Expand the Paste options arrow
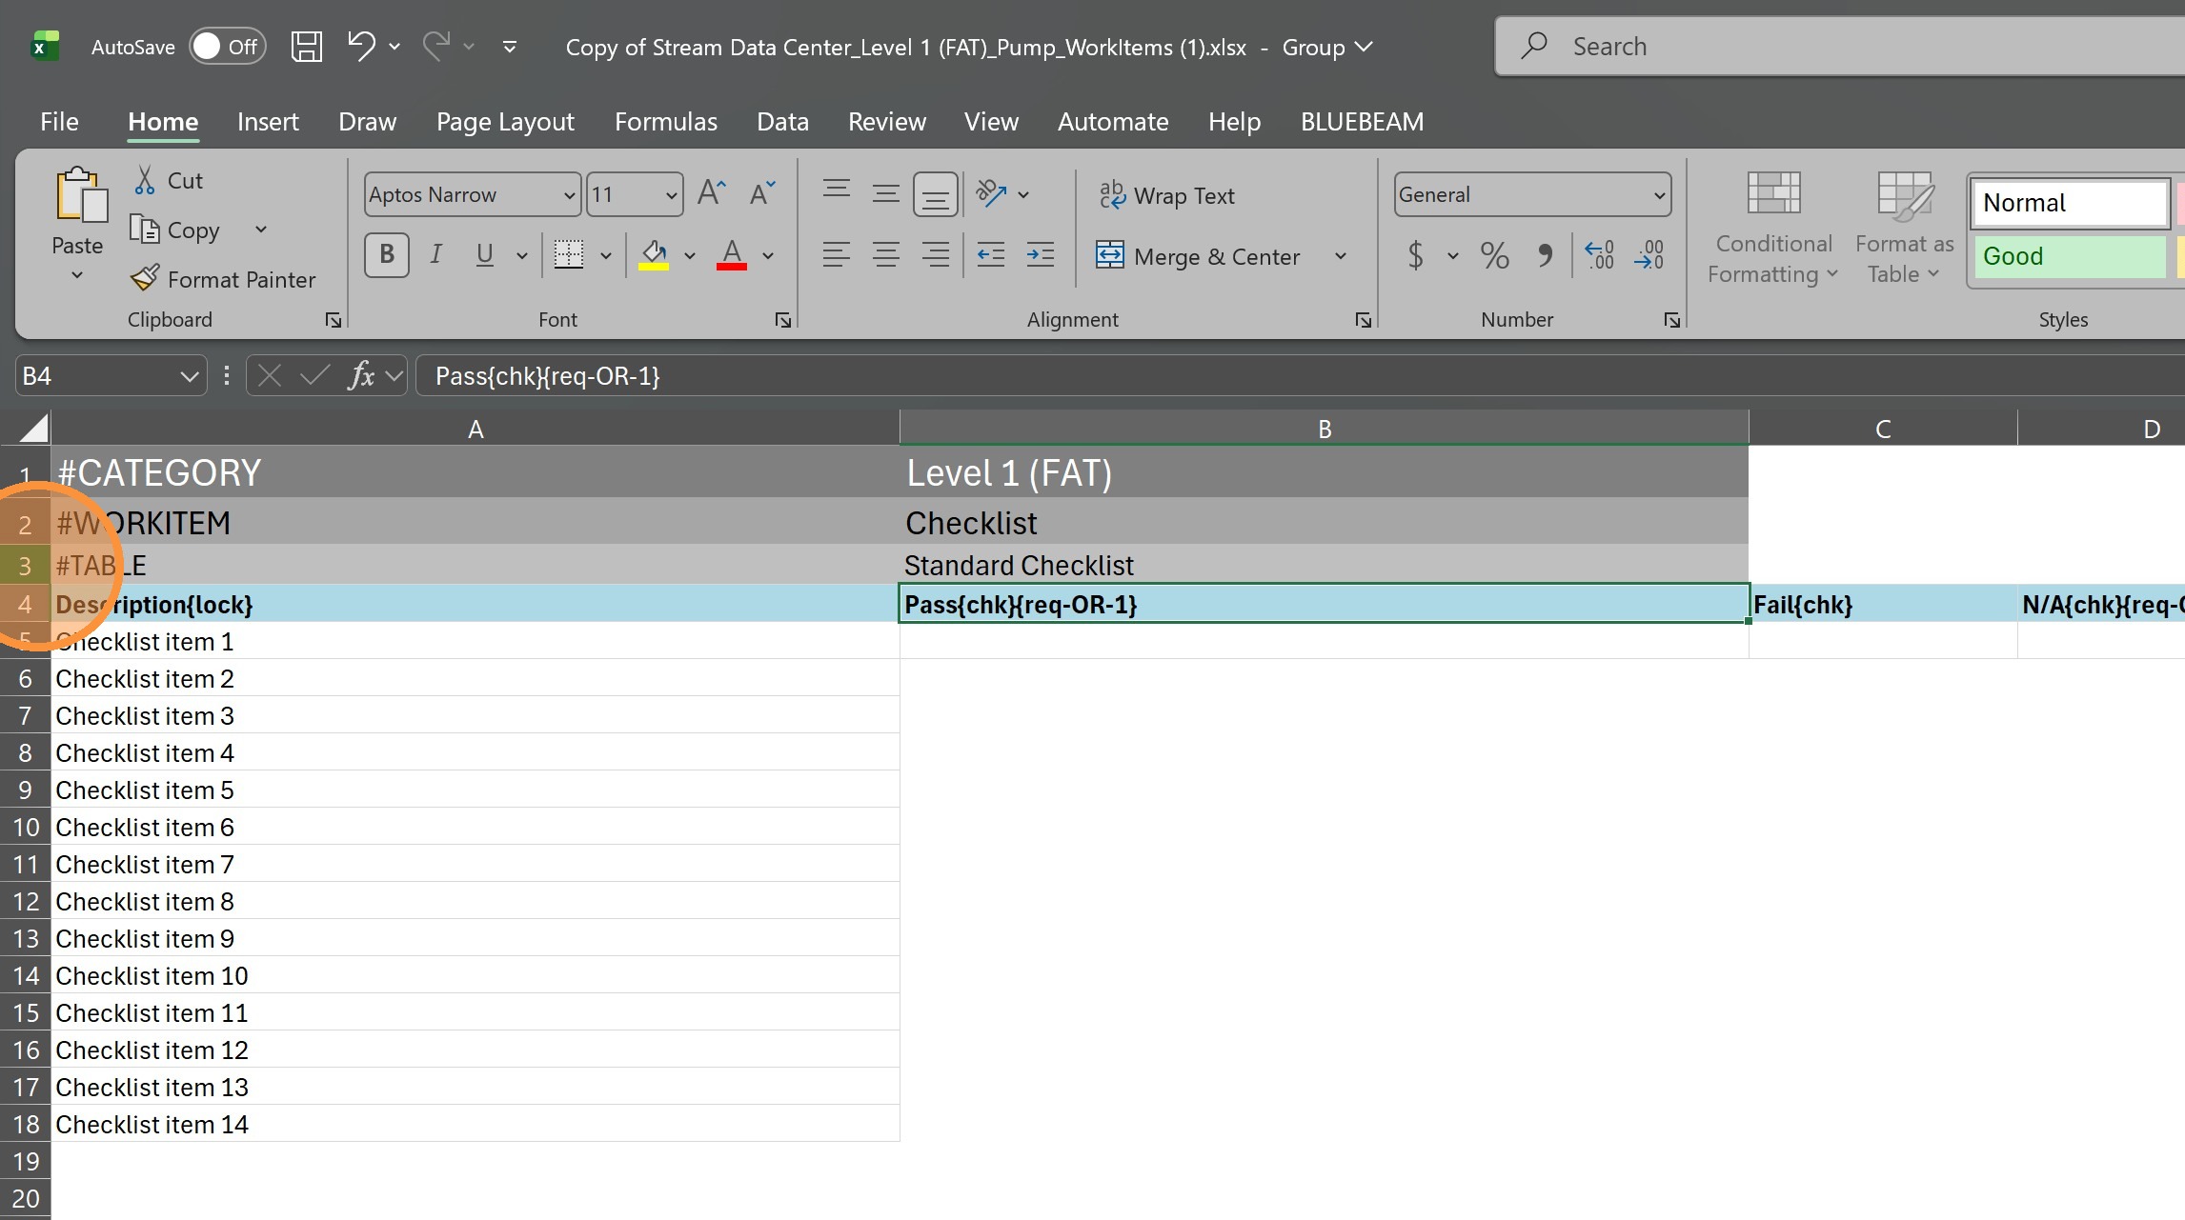This screenshot has height=1220, width=2185. (77, 275)
